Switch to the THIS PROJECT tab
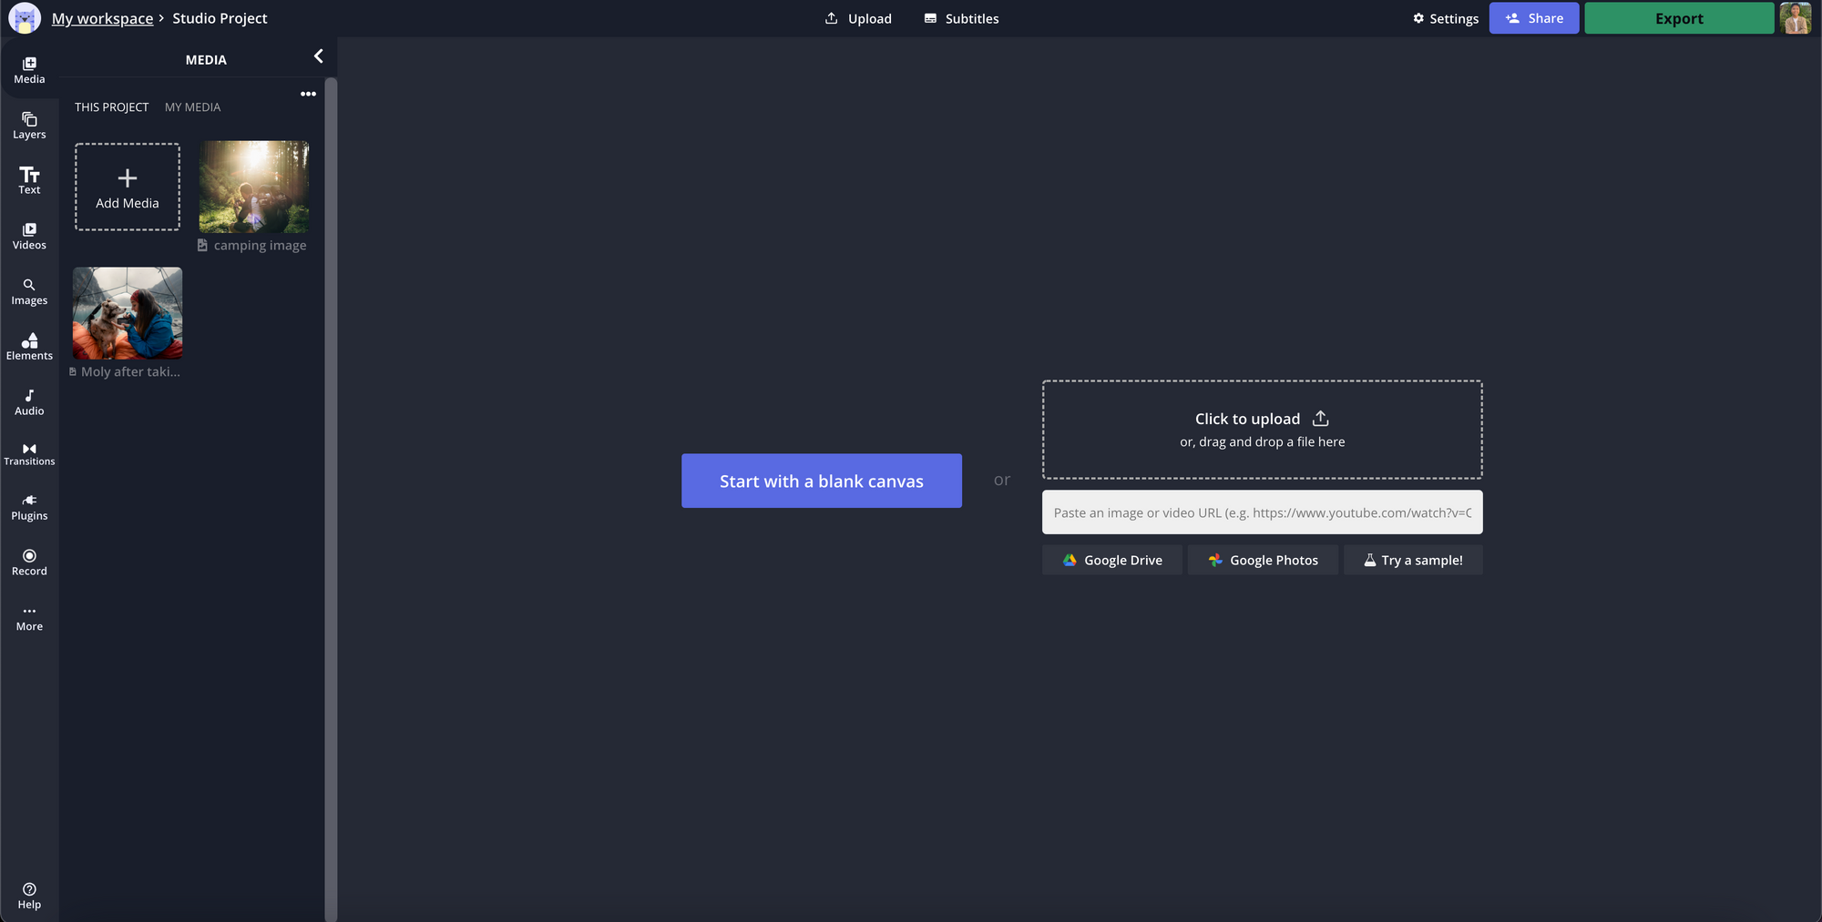The width and height of the screenshot is (1822, 922). [111, 106]
